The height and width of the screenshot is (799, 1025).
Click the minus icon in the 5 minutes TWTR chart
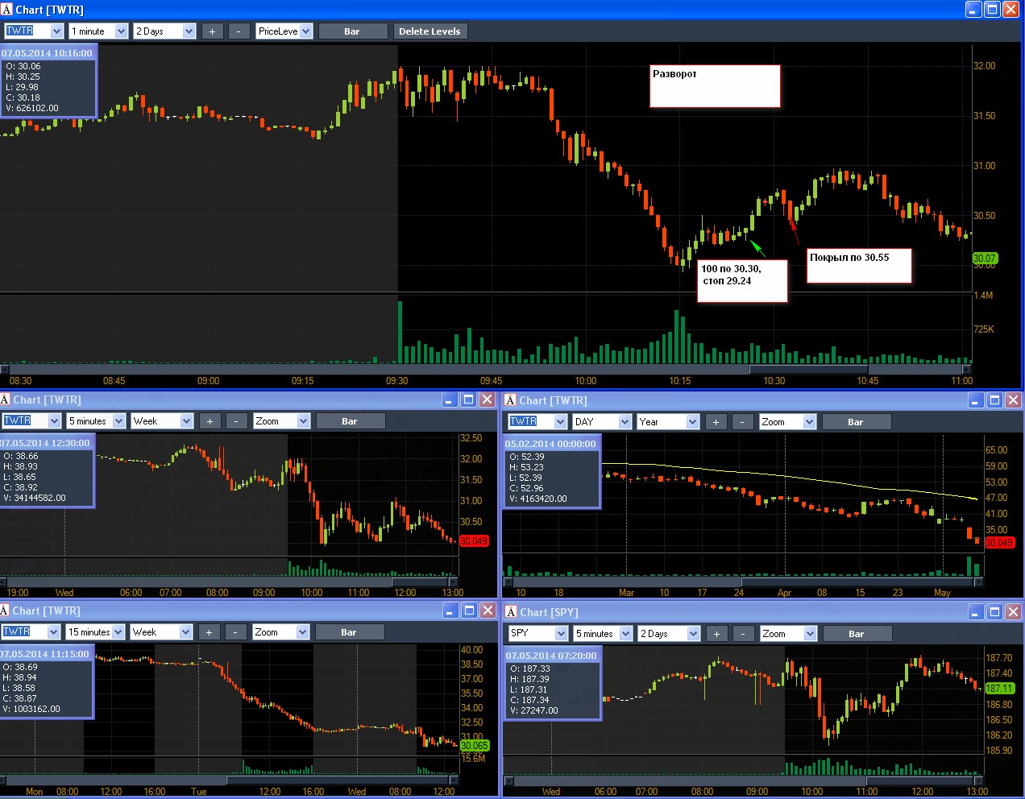236,421
